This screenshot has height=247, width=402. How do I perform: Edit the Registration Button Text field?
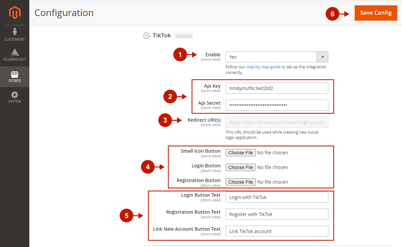277,214
